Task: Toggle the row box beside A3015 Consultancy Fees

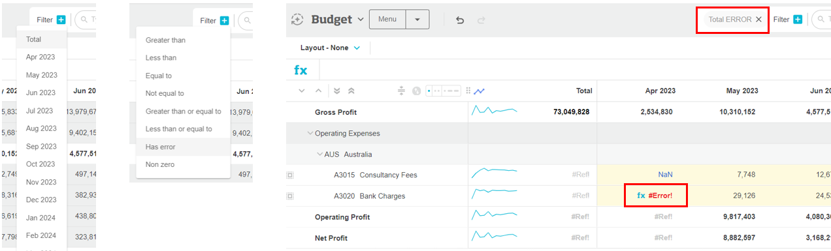Action: [289, 175]
